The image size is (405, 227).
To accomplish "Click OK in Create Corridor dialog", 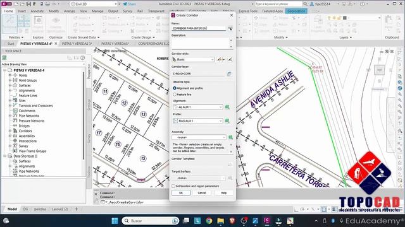I will click(181, 193).
